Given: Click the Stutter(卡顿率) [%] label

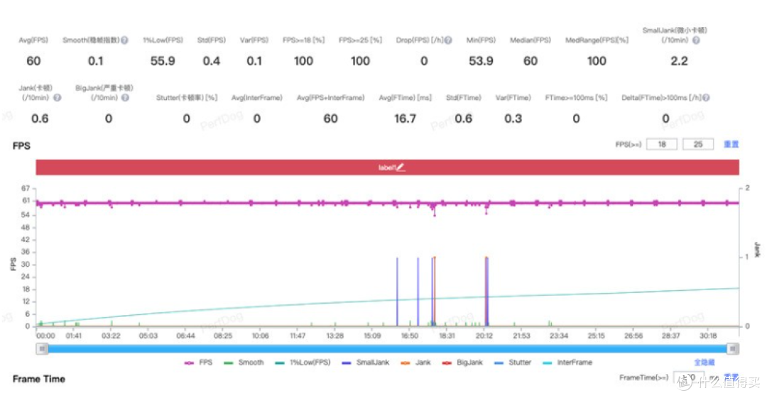Looking at the screenshot, I should 187,98.
